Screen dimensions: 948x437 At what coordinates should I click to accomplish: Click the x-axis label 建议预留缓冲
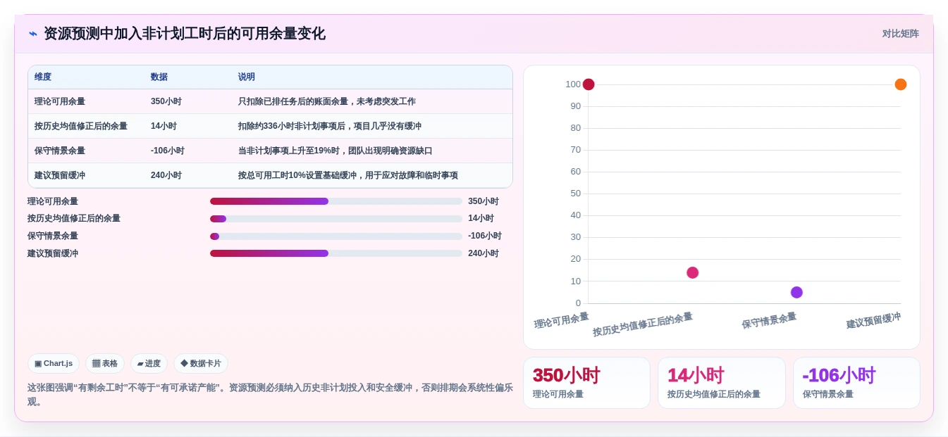pyautogui.click(x=874, y=320)
